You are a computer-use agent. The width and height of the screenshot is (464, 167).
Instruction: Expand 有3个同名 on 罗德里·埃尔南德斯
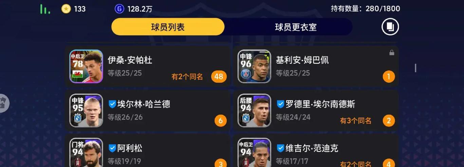(355, 120)
